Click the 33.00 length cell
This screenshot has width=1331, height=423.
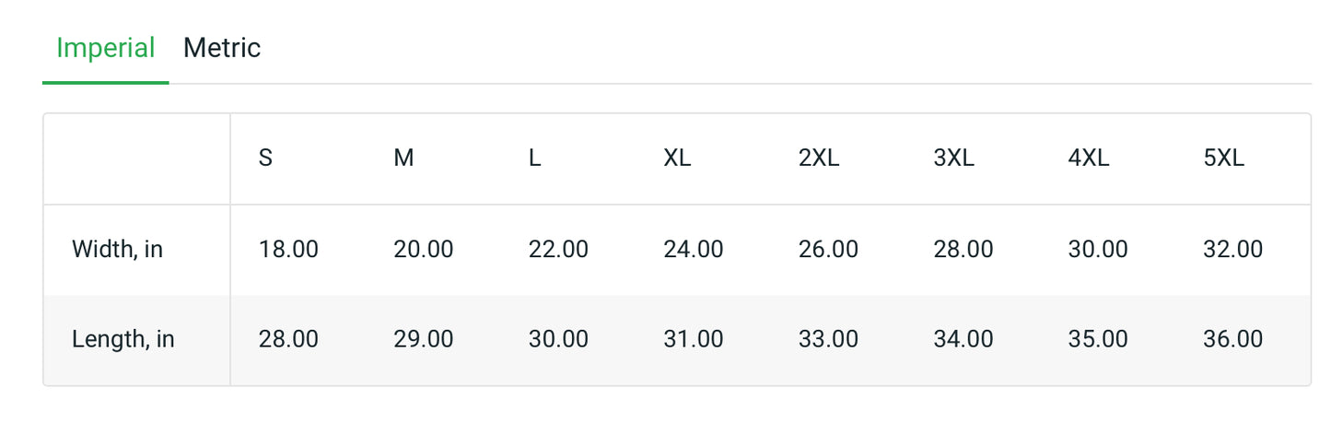[828, 339]
